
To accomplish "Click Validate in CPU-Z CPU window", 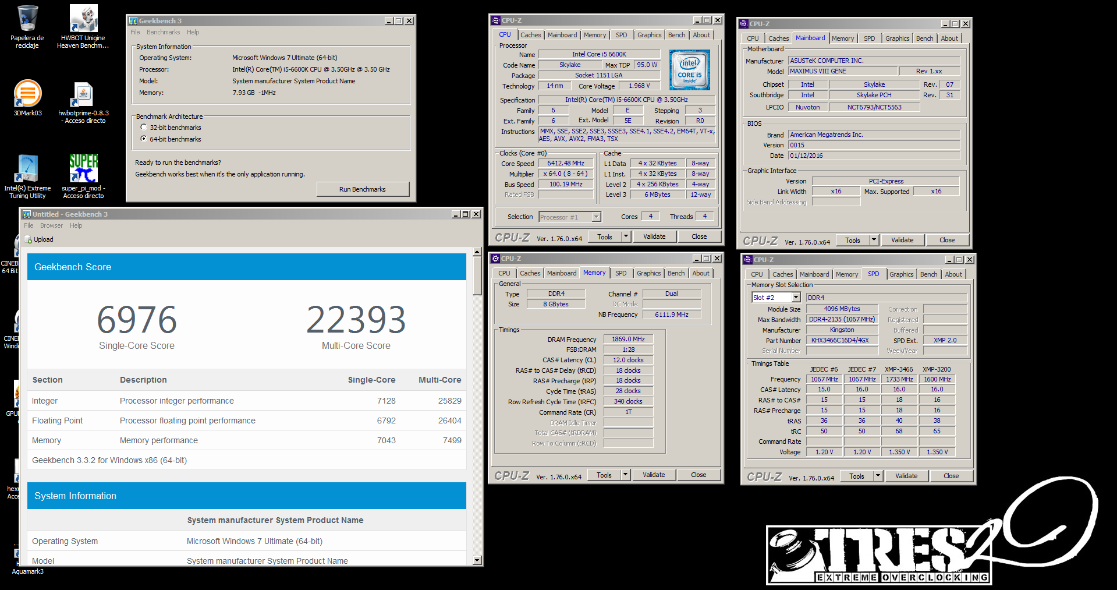I will pyautogui.click(x=654, y=236).
